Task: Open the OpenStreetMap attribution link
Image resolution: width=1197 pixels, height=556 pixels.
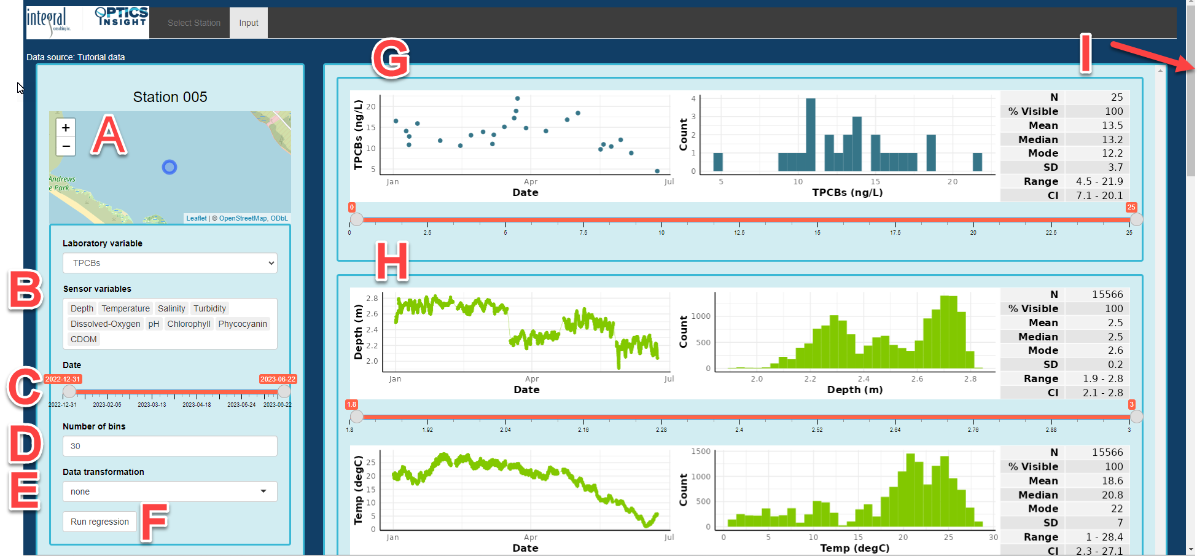Action: point(243,218)
